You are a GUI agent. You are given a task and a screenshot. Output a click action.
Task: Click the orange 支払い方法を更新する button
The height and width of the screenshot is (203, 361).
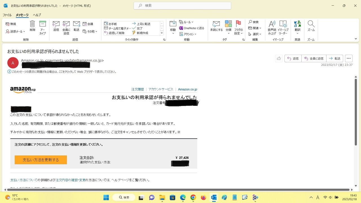[41, 160]
